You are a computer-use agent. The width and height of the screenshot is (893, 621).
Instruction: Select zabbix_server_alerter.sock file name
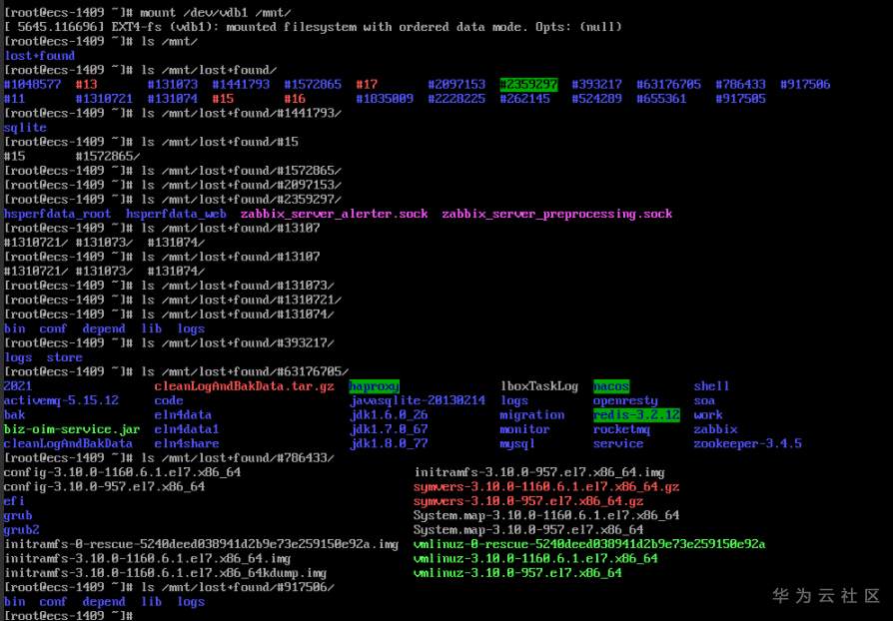334,214
